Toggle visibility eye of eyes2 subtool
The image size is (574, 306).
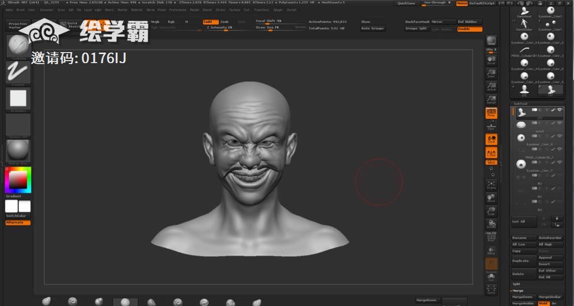(x=560, y=123)
